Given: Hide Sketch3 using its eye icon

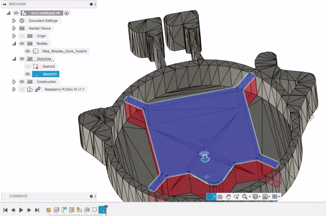Looking at the screenshot, I should click(x=27, y=74).
